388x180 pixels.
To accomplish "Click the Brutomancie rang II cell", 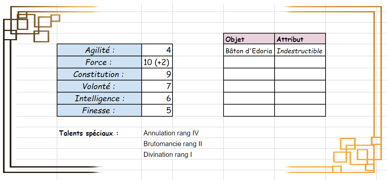I will [x=173, y=144].
